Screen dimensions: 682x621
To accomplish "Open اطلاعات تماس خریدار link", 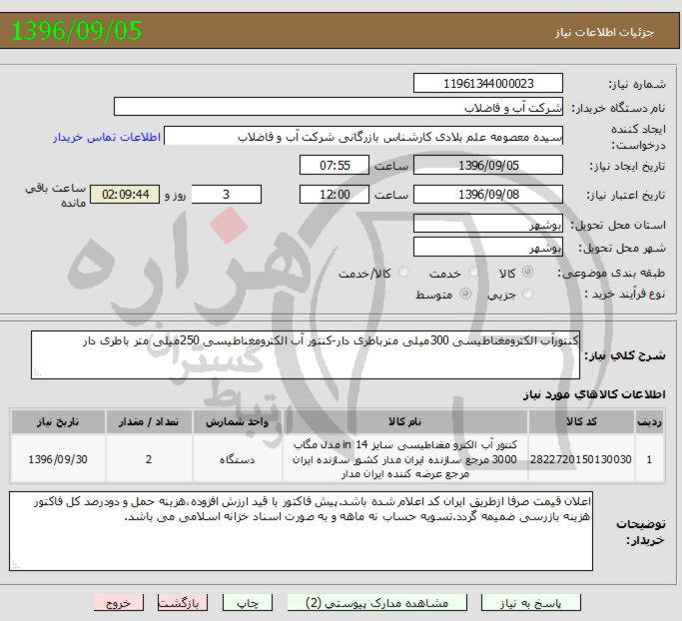I will pyautogui.click(x=107, y=137).
